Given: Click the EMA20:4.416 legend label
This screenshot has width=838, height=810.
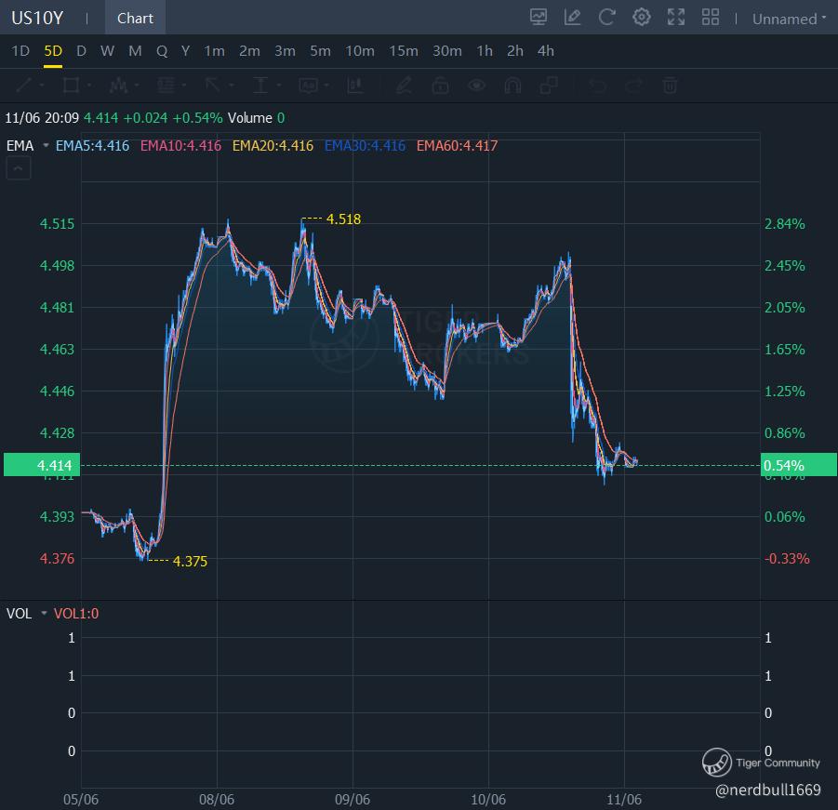Looking at the screenshot, I should tap(273, 145).
